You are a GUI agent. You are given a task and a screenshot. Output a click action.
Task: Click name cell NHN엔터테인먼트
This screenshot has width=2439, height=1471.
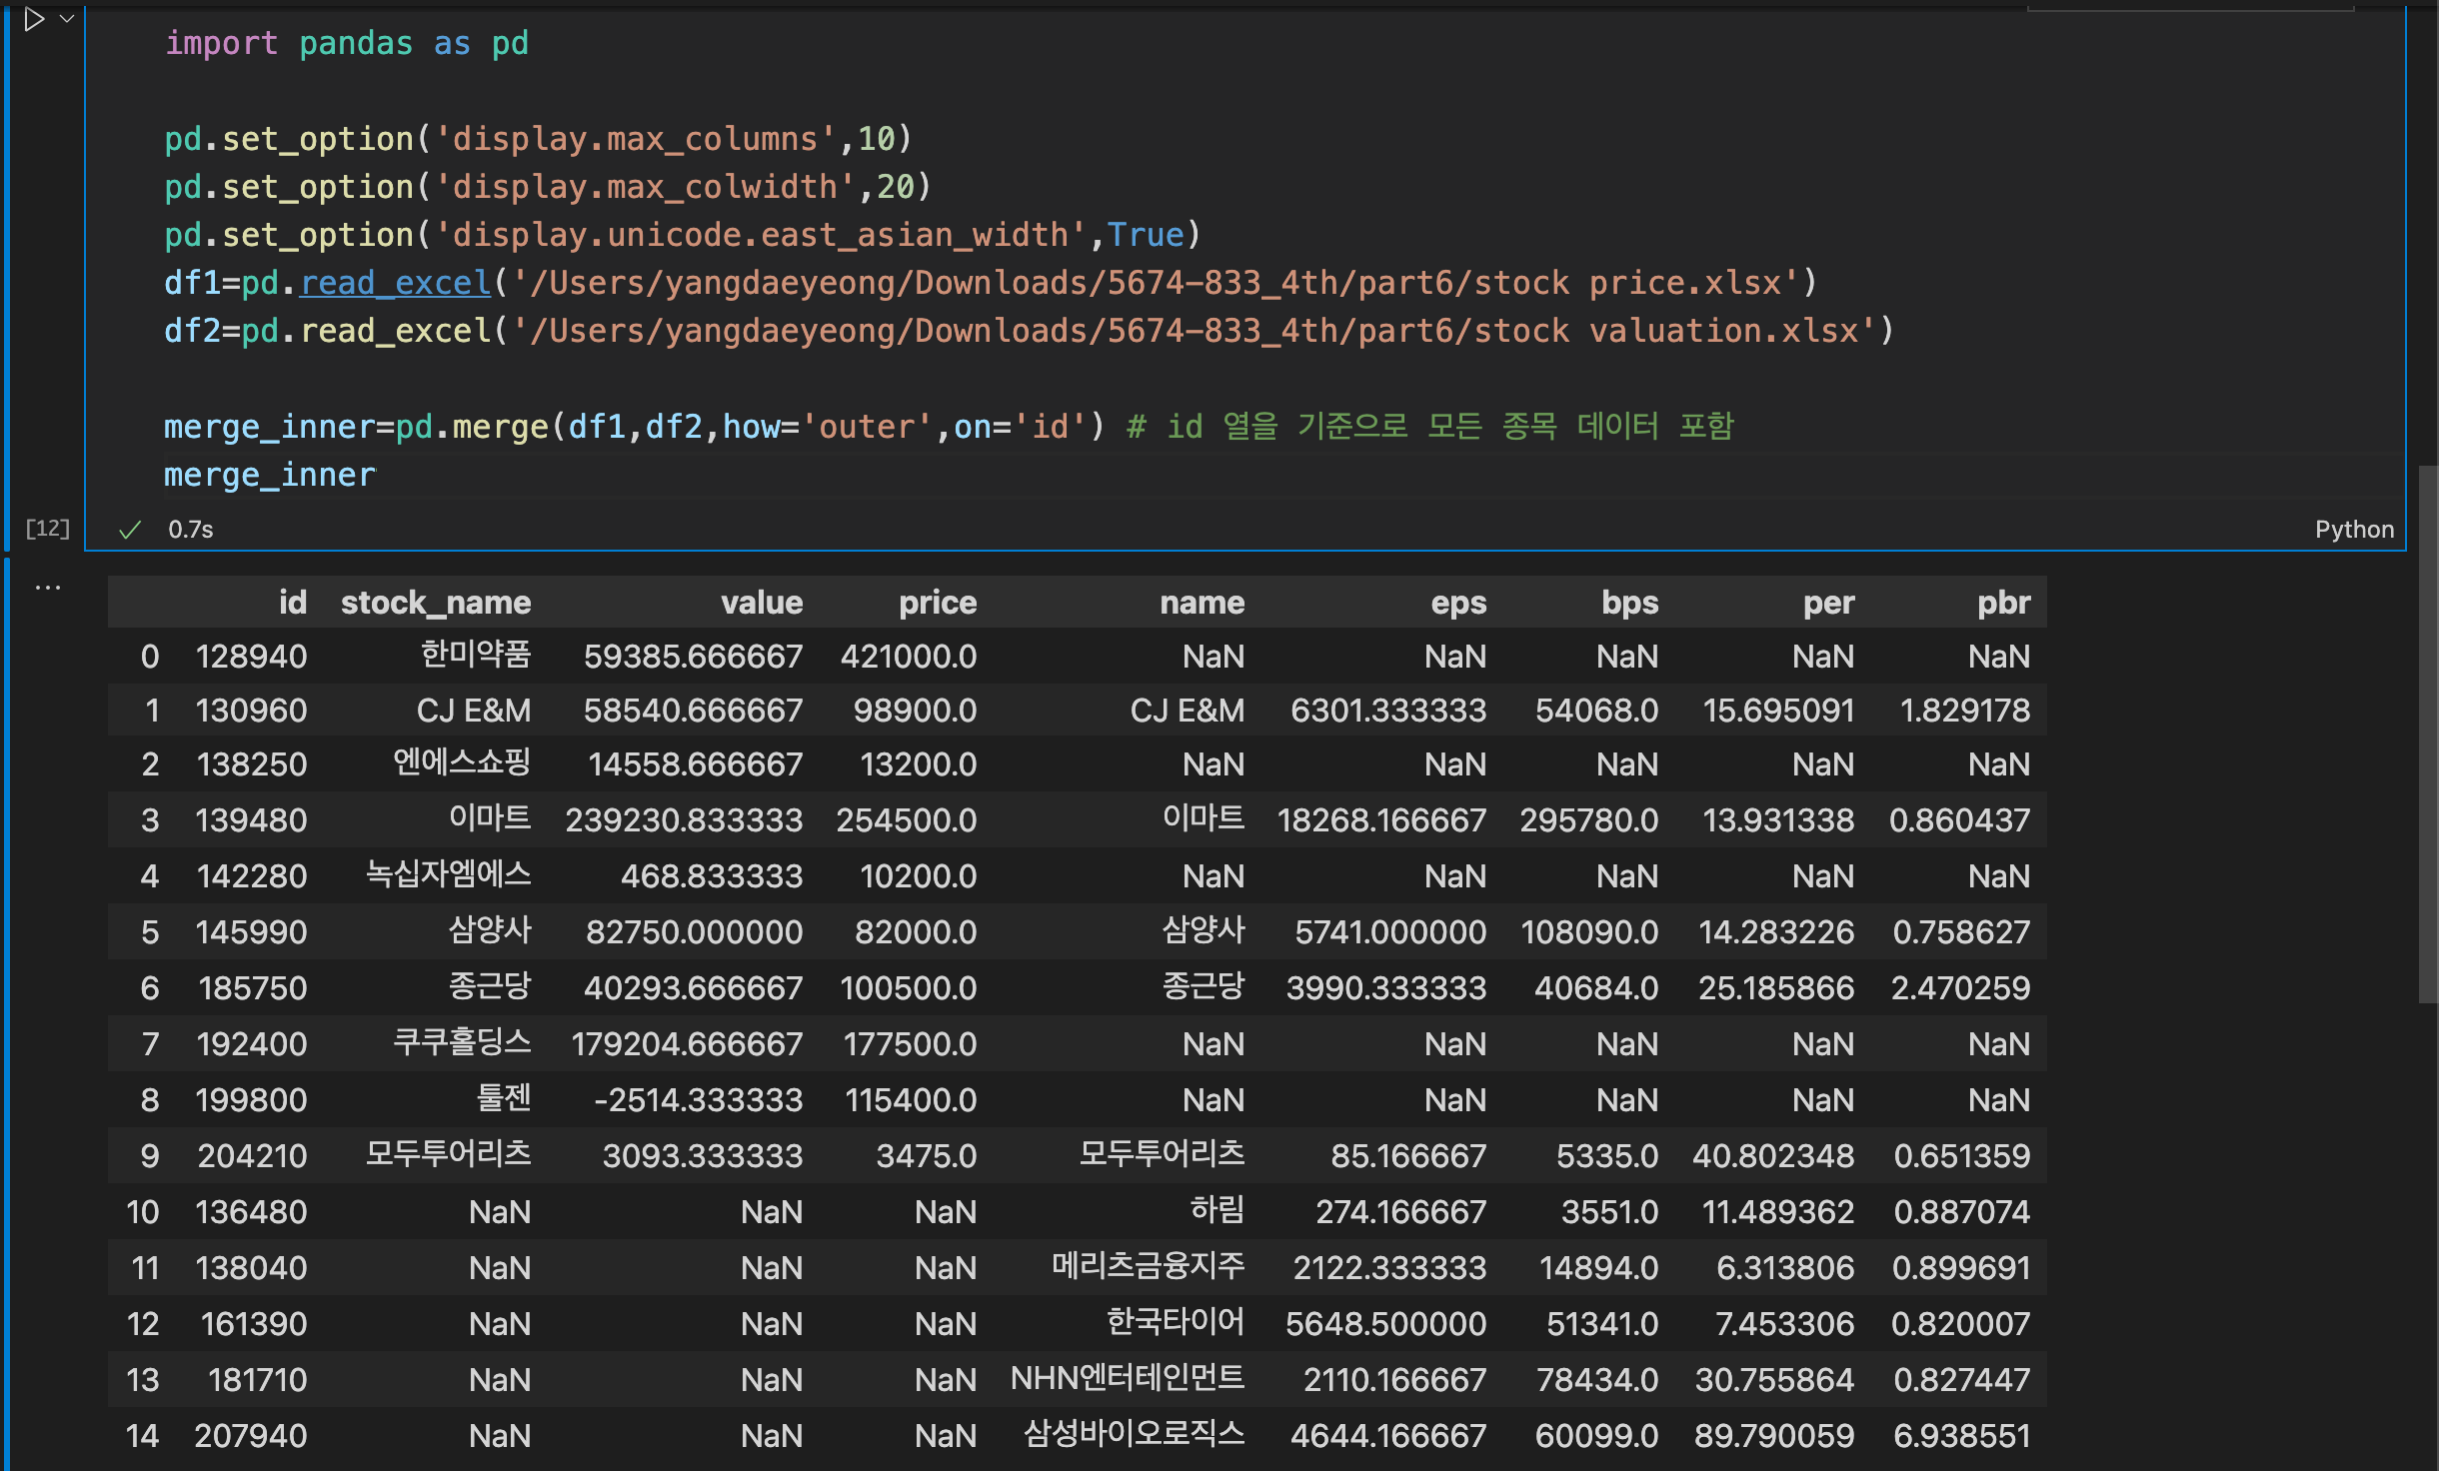coord(1128,1378)
